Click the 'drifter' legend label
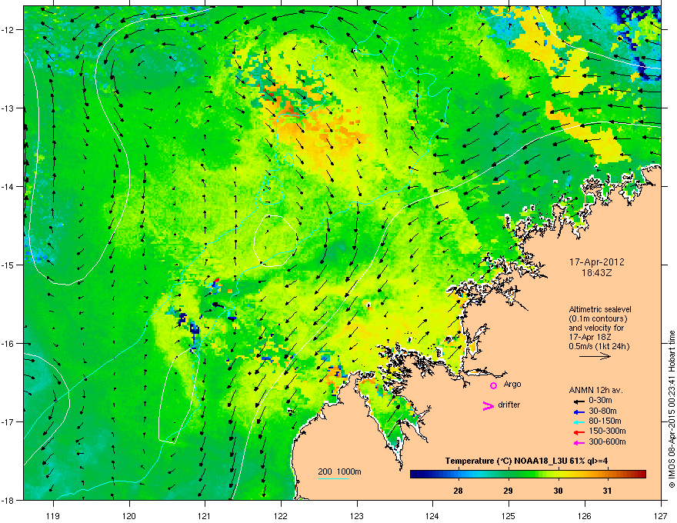 pyautogui.click(x=509, y=405)
